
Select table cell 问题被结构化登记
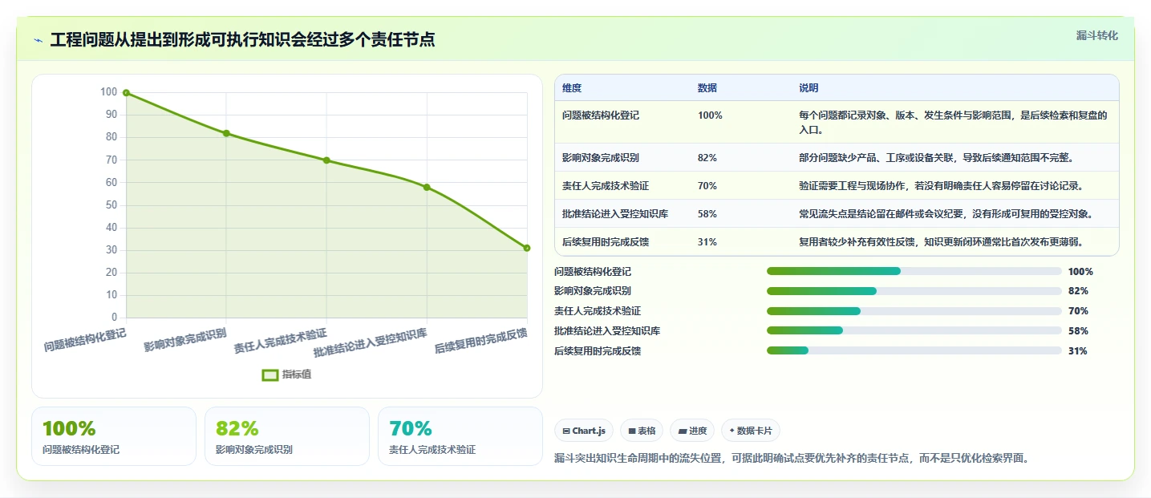[601, 115]
